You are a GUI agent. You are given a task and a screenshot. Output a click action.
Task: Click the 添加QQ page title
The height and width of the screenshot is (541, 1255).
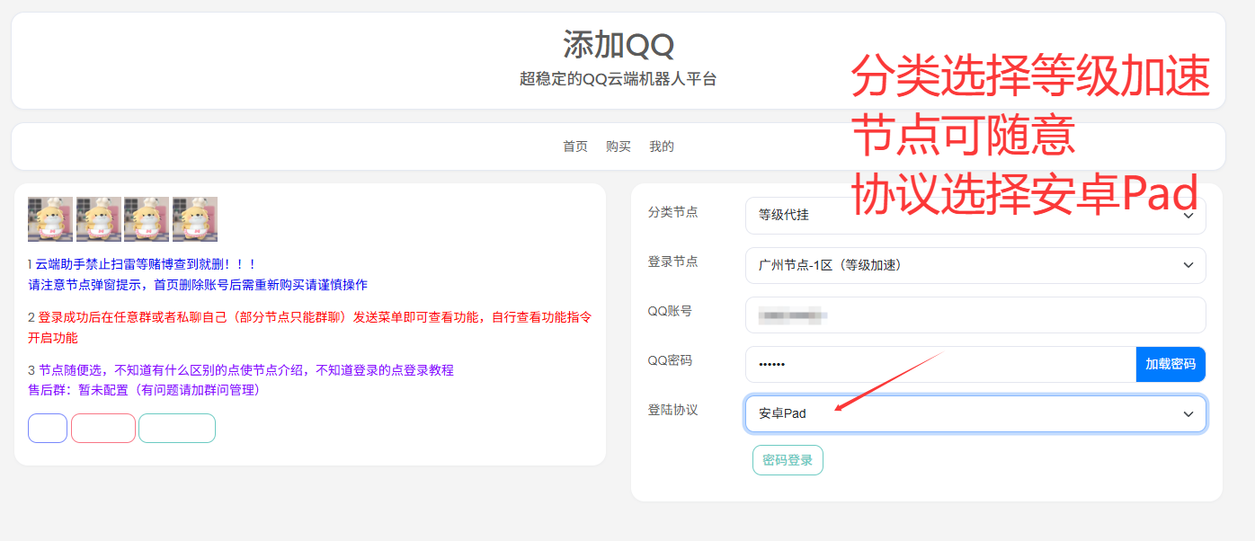pos(619,44)
